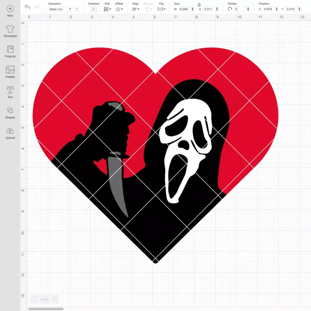The height and width of the screenshot is (311, 311).
Task: Zoom out with the minus button
Action: click(34, 299)
